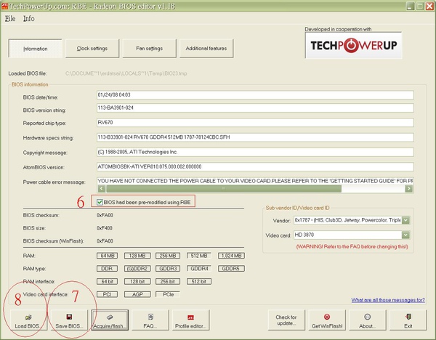This screenshot has height=340, width=436.
Task: Uncheck BIOS pre-modified using RBE checkbox
Action: [x=100, y=202]
